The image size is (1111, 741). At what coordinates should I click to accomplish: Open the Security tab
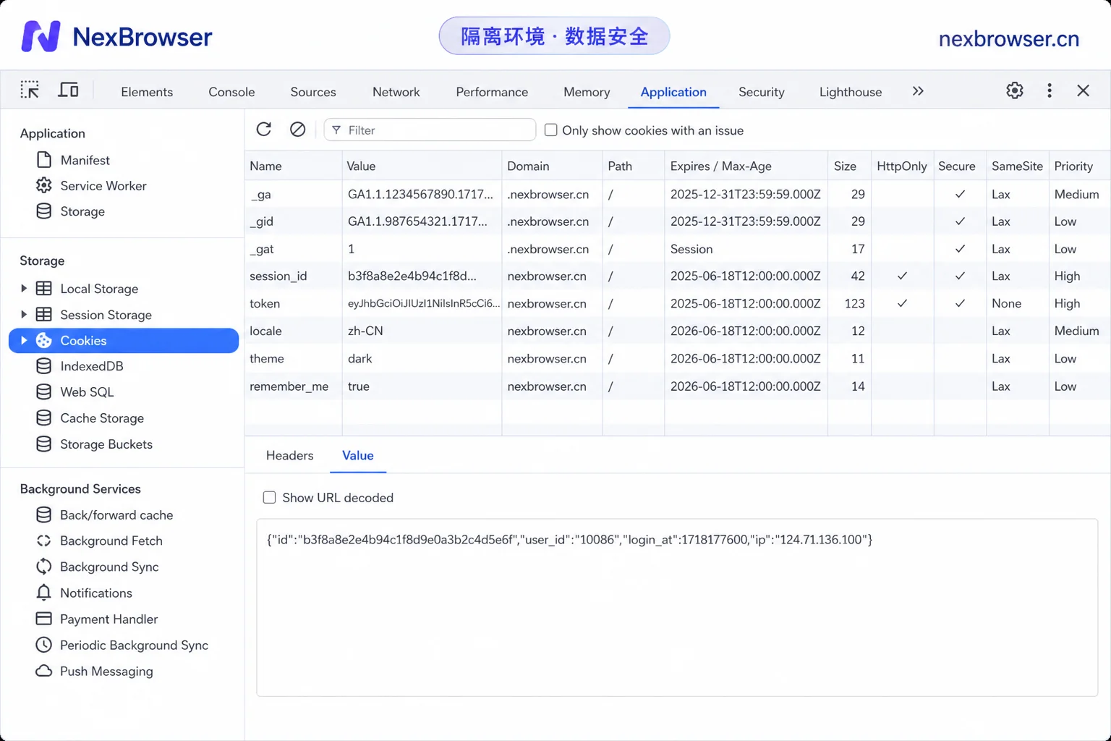762,92
